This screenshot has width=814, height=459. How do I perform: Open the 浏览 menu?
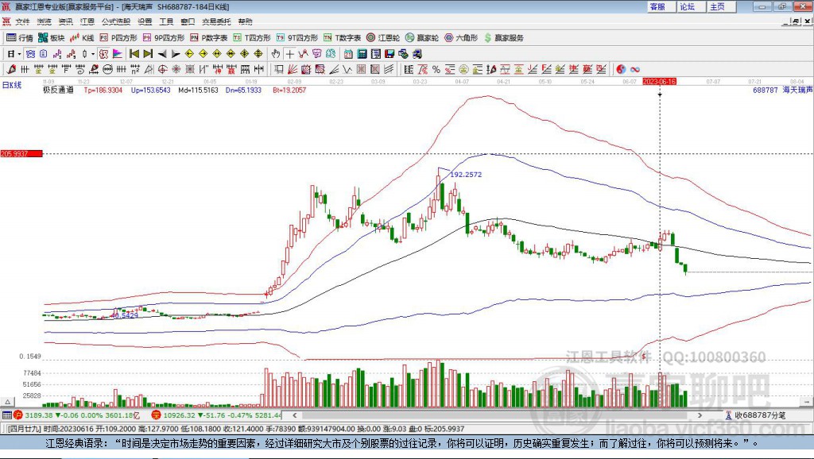tap(45, 21)
